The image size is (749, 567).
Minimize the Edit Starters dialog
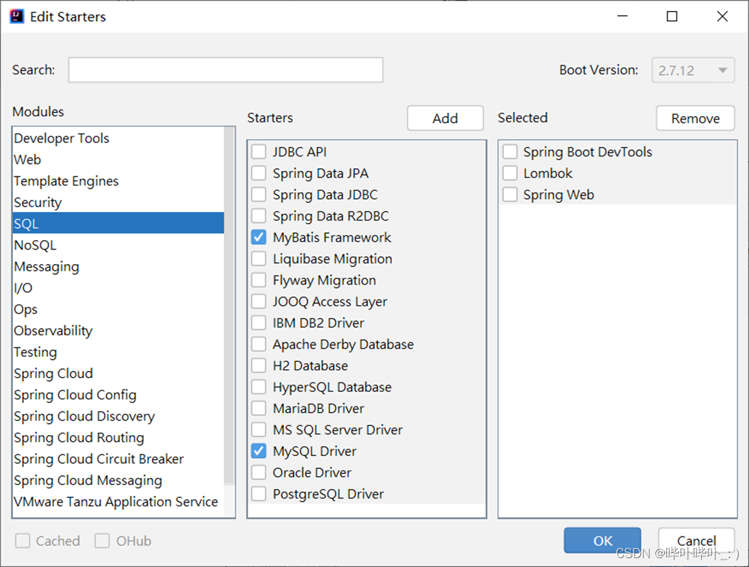coord(622,16)
